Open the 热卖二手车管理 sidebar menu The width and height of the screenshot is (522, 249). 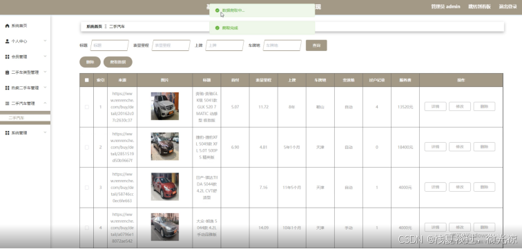[x=26, y=88]
